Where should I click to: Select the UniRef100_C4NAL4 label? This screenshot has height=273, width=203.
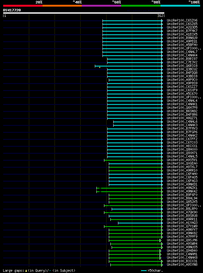point(182,101)
